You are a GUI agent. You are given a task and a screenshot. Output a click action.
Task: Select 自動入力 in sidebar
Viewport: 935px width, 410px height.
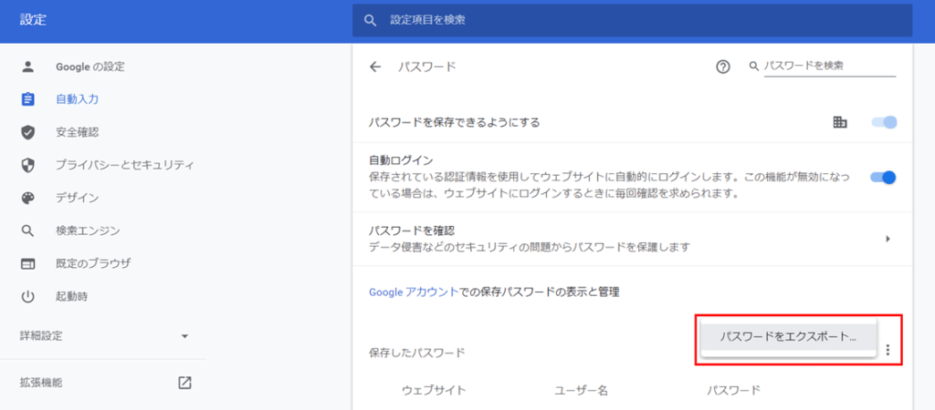[78, 99]
